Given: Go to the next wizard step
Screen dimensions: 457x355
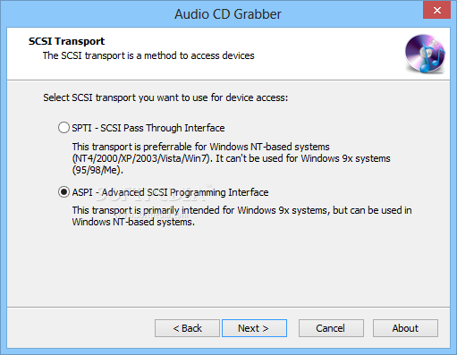Looking at the screenshot, I should tap(254, 328).
